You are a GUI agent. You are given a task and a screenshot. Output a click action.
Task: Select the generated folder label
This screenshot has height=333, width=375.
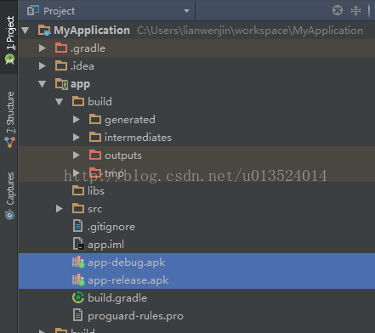pyautogui.click(x=130, y=120)
